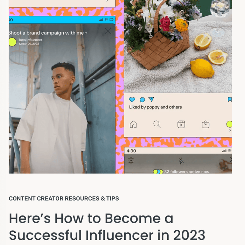
Task: Click the bookmark save icon
Action: (230, 99)
